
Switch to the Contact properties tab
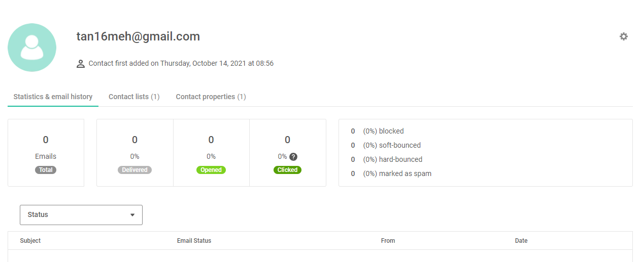coord(211,97)
